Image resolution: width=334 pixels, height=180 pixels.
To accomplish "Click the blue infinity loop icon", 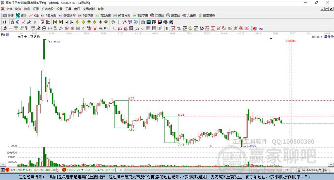I will point(261,29).
